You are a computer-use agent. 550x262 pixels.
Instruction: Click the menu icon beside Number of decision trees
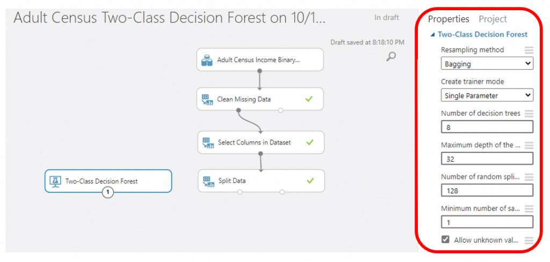click(x=529, y=113)
